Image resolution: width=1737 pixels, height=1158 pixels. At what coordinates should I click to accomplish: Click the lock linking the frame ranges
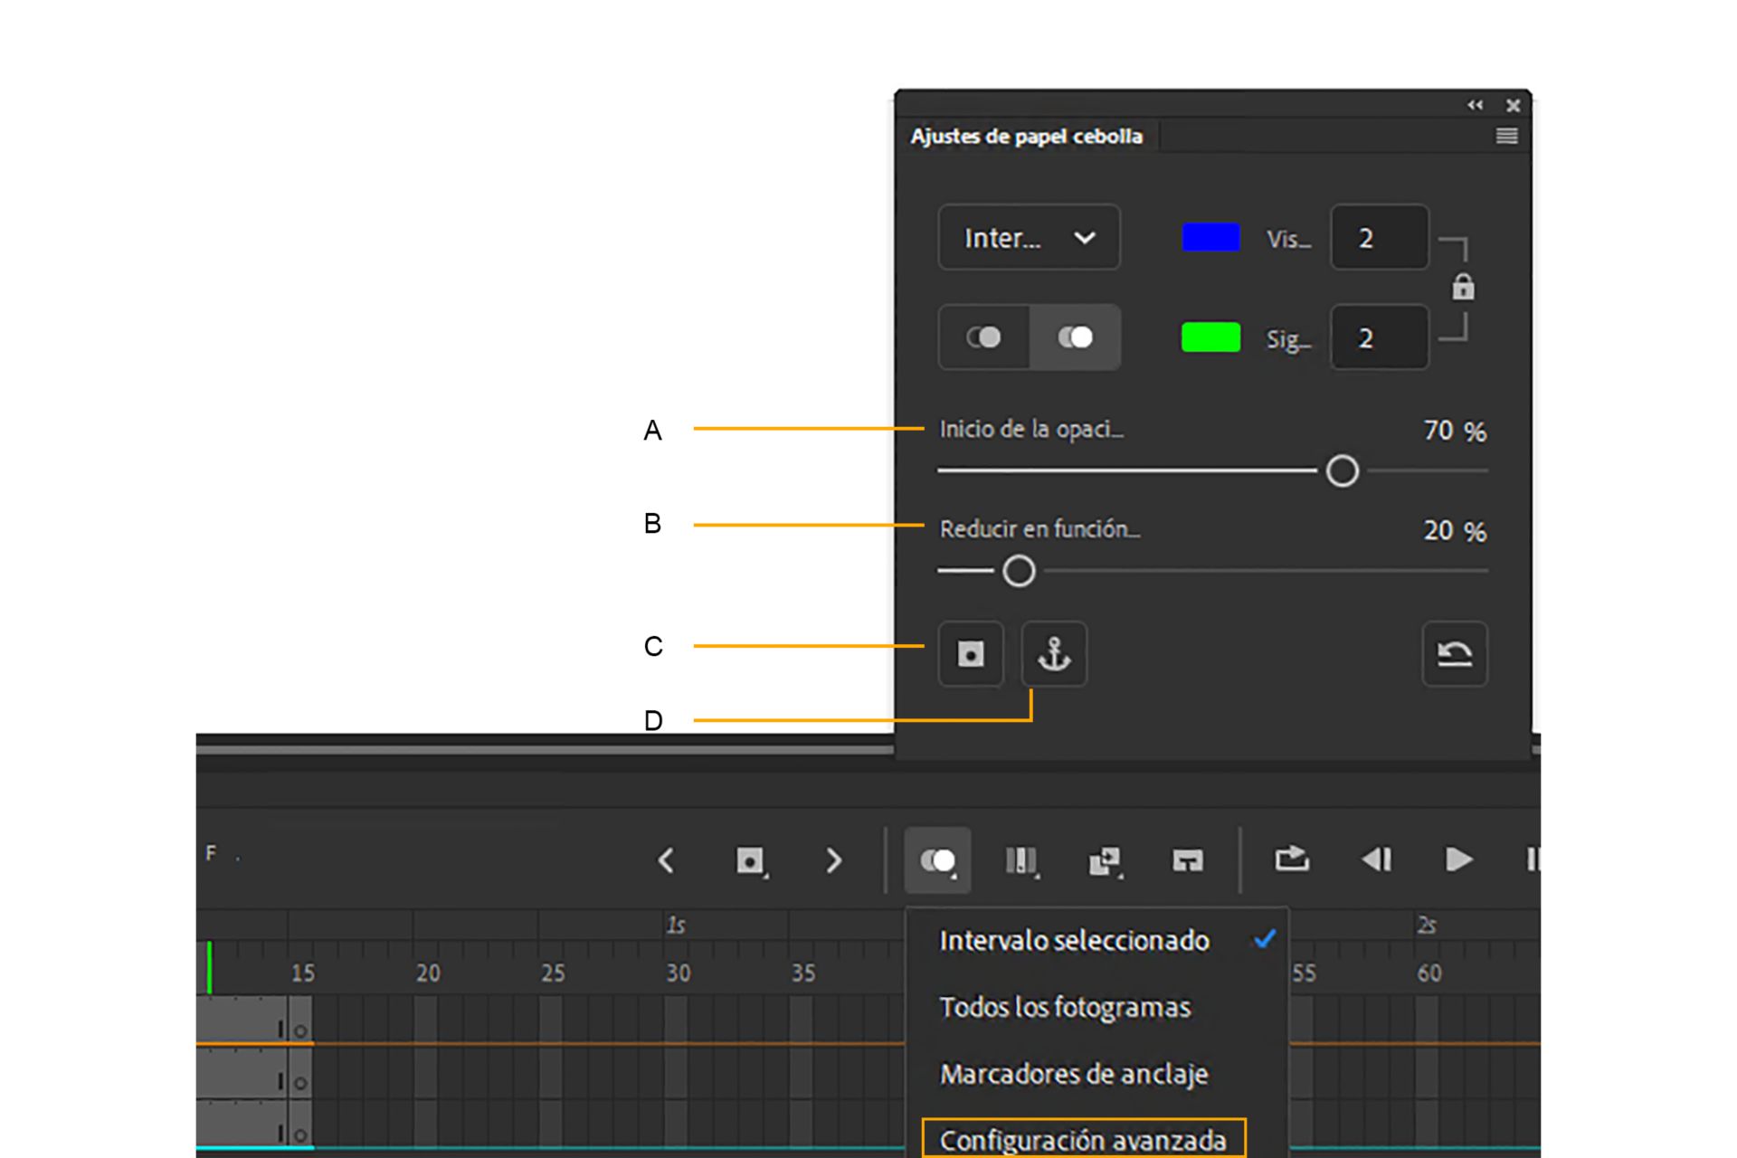coord(1463,288)
